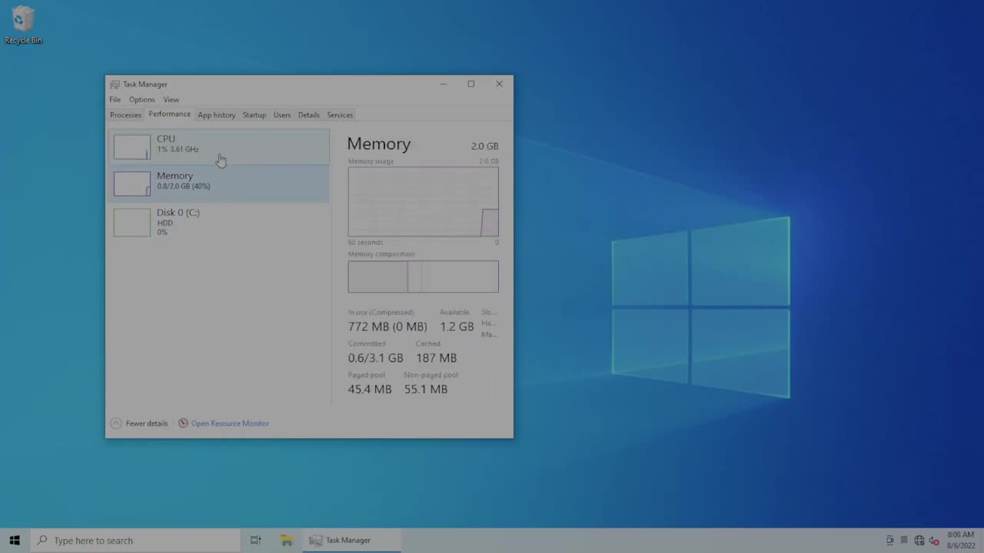Close the Task Manager window
The height and width of the screenshot is (553, 984).
click(499, 84)
